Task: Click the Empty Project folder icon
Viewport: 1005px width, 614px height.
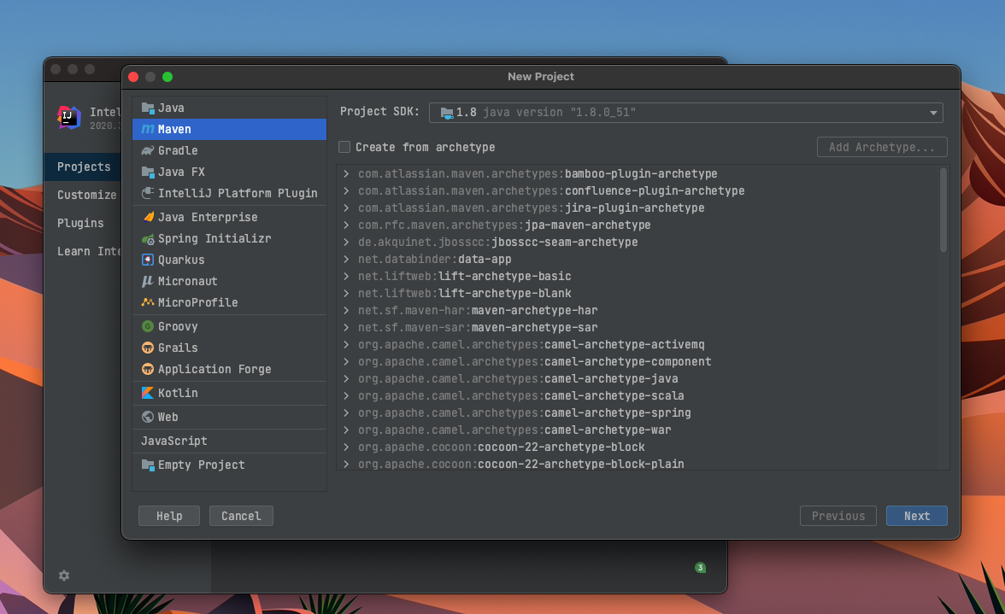Action: [x=148, y=465]
